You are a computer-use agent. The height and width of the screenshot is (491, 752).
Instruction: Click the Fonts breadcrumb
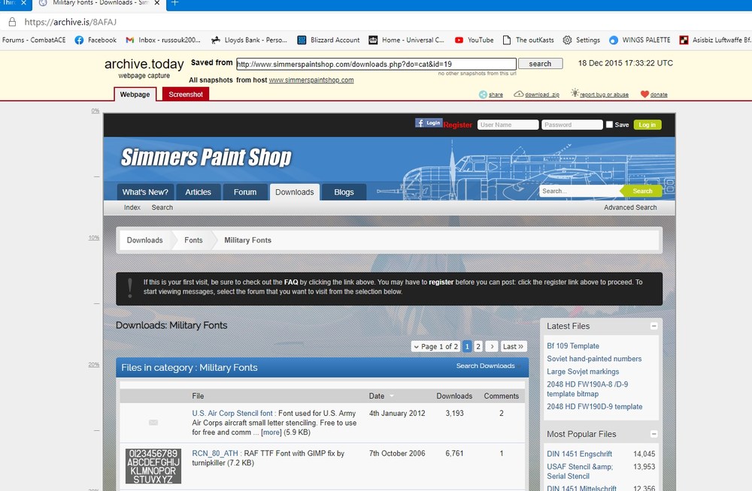pyautogui.click(x=193, y=240)
